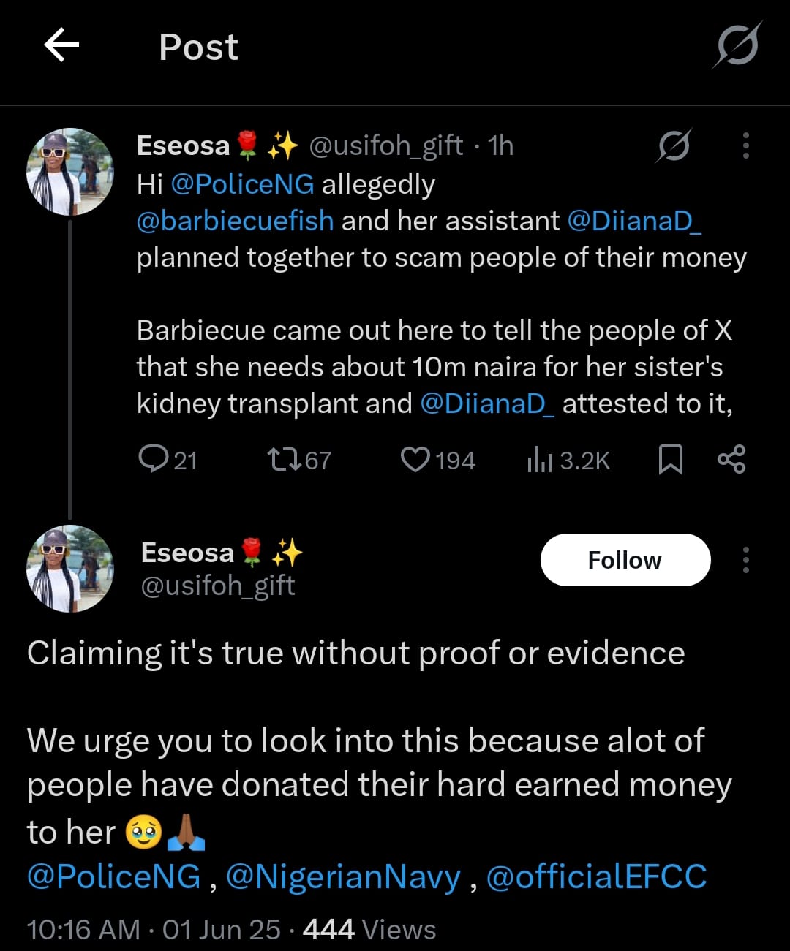Open @NigerianNavy mention link
Viewport: 790px width, 951px height.
344,876
